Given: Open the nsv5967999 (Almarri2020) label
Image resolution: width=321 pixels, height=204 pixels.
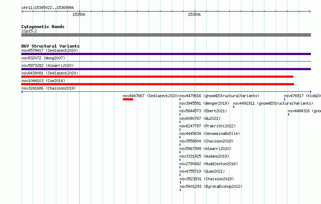Looking at the screenshot, I should [205, 149].
